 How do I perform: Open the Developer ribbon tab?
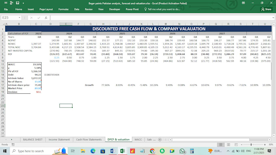[114, 9]
